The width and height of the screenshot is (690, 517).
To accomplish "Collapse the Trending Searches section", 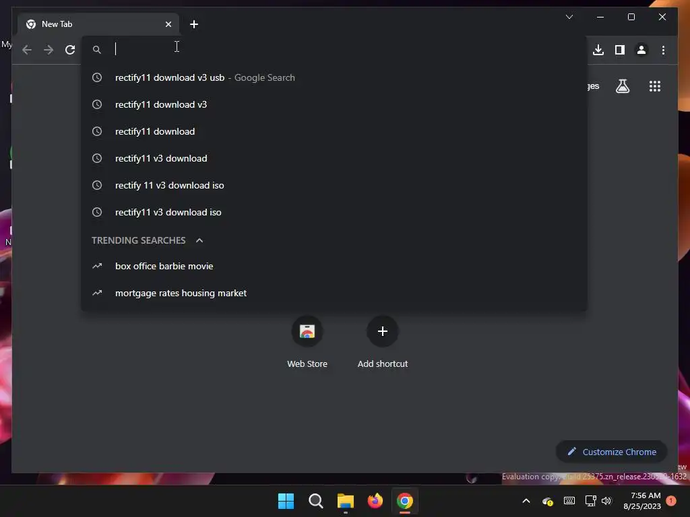I will pos(199,240).
